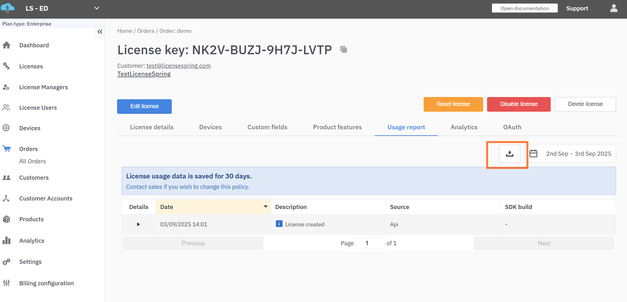
Task: Click the Disable license button
Action: click(518, 104)
